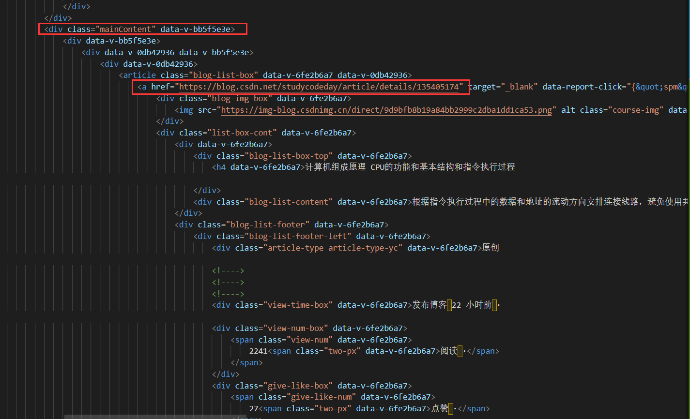The image size is (690, 419).
Task: Click the text 22 小时前
Action: coord(471,305)
